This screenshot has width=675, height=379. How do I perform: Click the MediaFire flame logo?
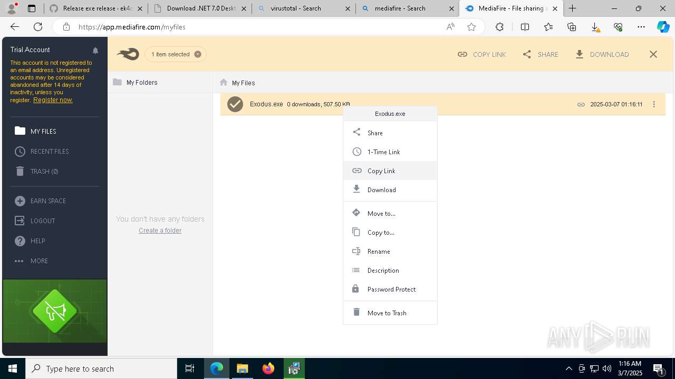128,54
